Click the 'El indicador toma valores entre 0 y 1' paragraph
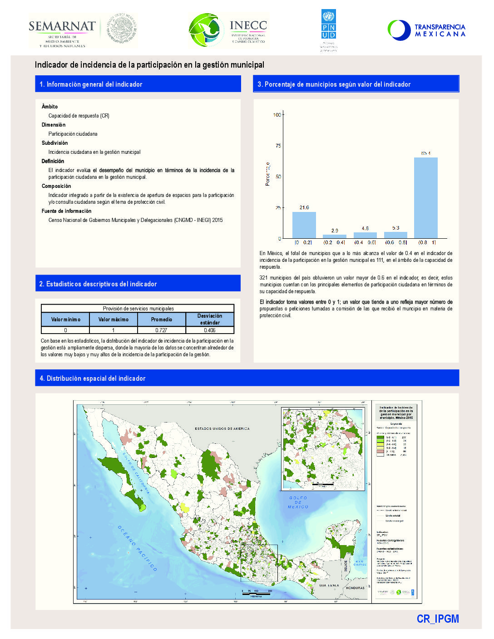 click(x=356, y=309)
